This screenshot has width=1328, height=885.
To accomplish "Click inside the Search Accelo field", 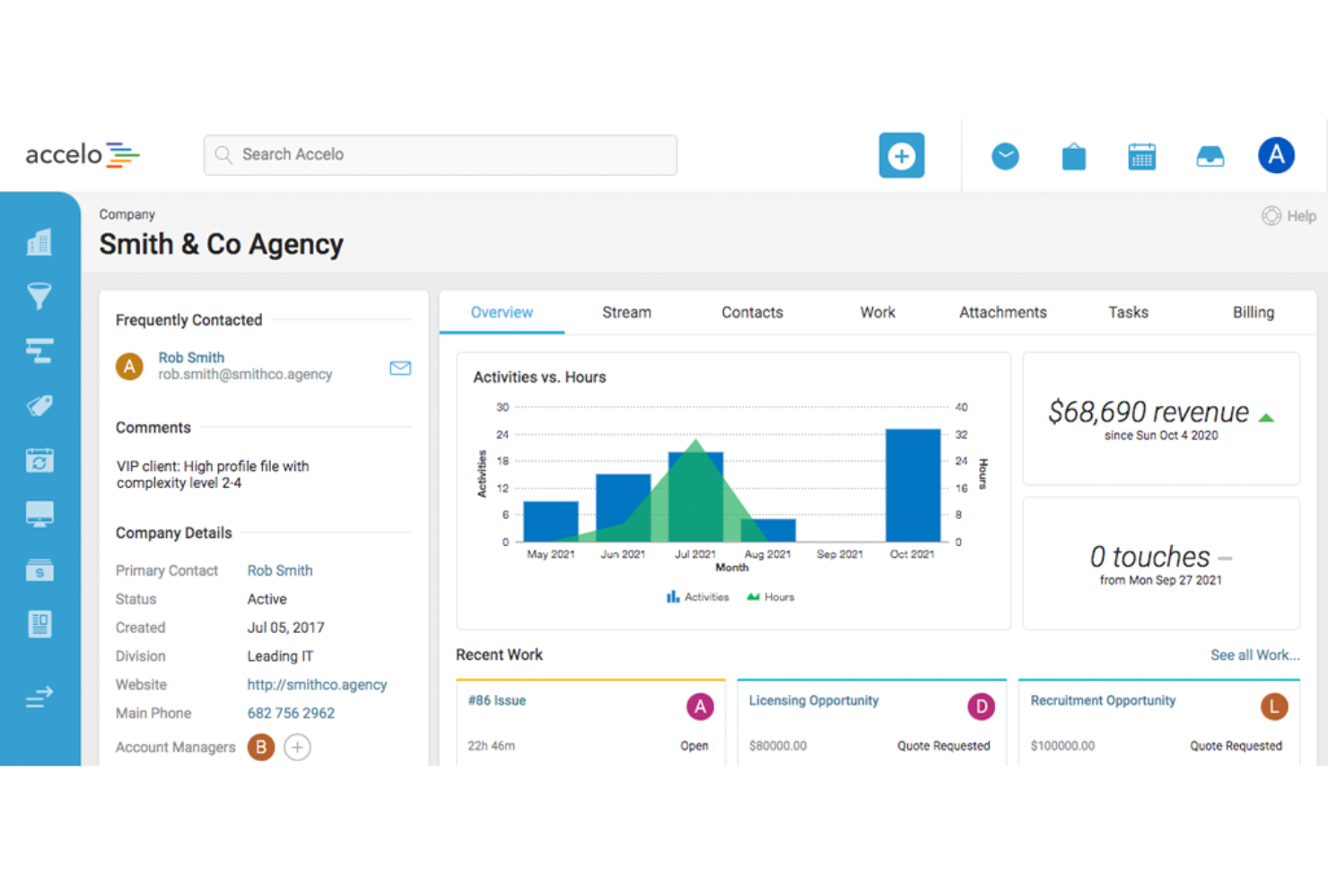I will point(440,154).
